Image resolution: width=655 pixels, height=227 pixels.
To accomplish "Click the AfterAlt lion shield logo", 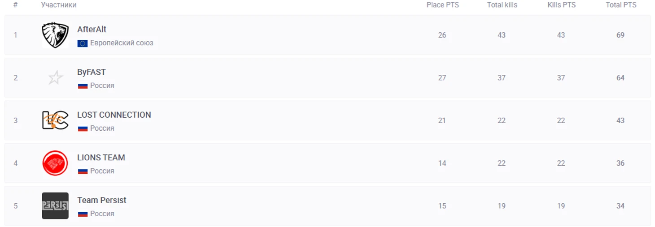I will coord(55,35).
